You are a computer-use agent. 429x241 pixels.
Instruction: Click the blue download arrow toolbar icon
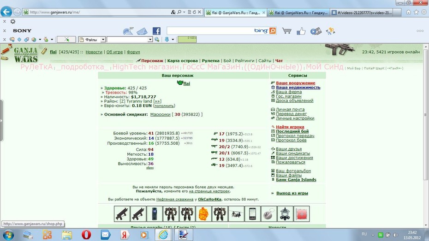coord(167,40)
